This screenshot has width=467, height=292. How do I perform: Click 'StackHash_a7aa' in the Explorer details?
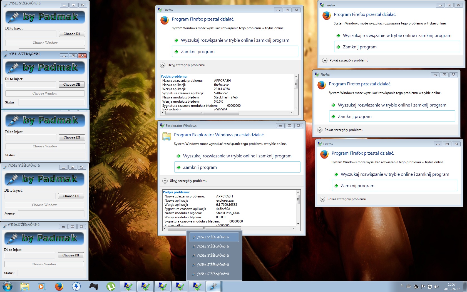pyautogui.click(x=228, y=213)
